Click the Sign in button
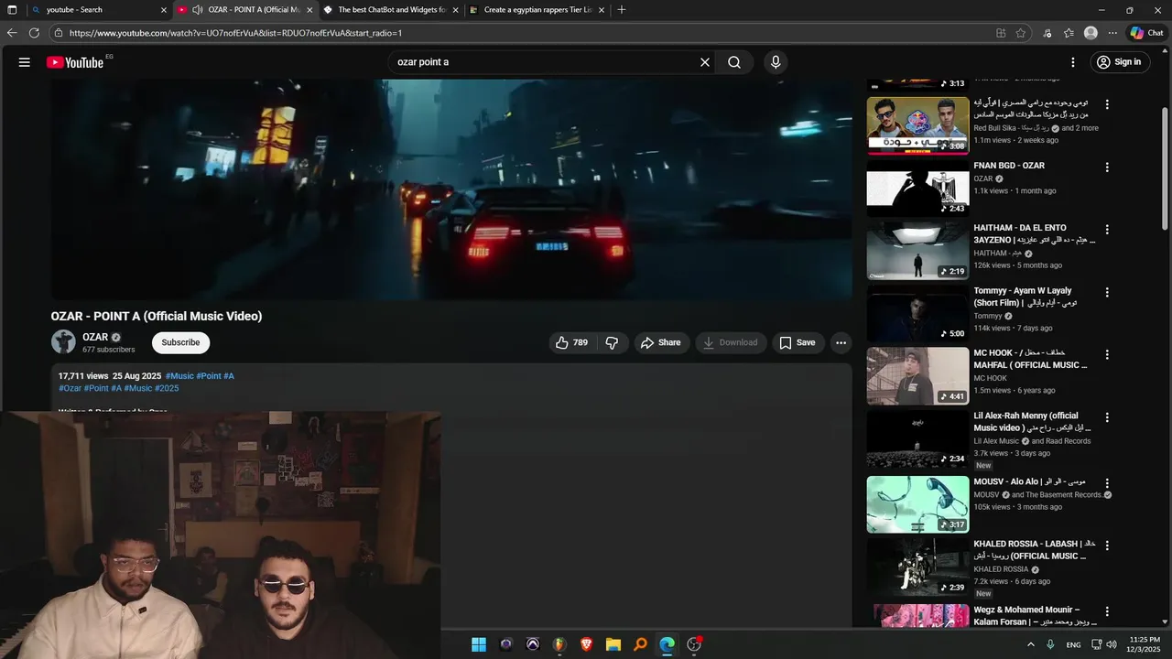The width and height of the screenshot is (1172, 659). pos(1120,62)
